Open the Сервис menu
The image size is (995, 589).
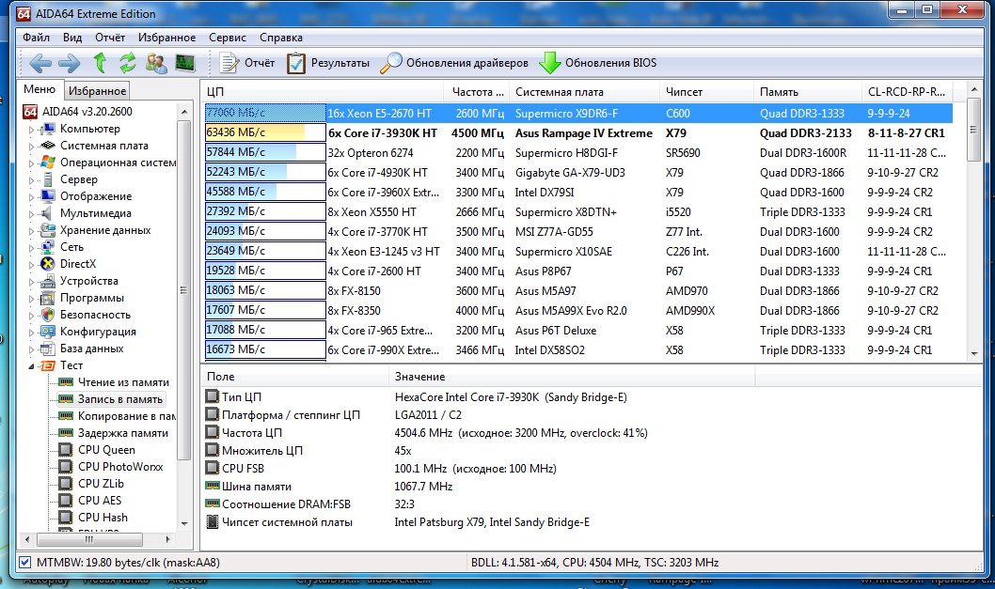(x=228, y=38)
